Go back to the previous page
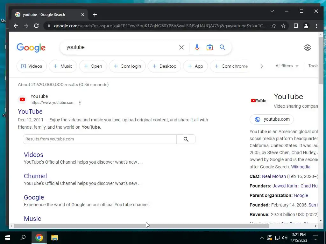Image resolution: width=326 pixels, height=244 pixels. point(16,26)
